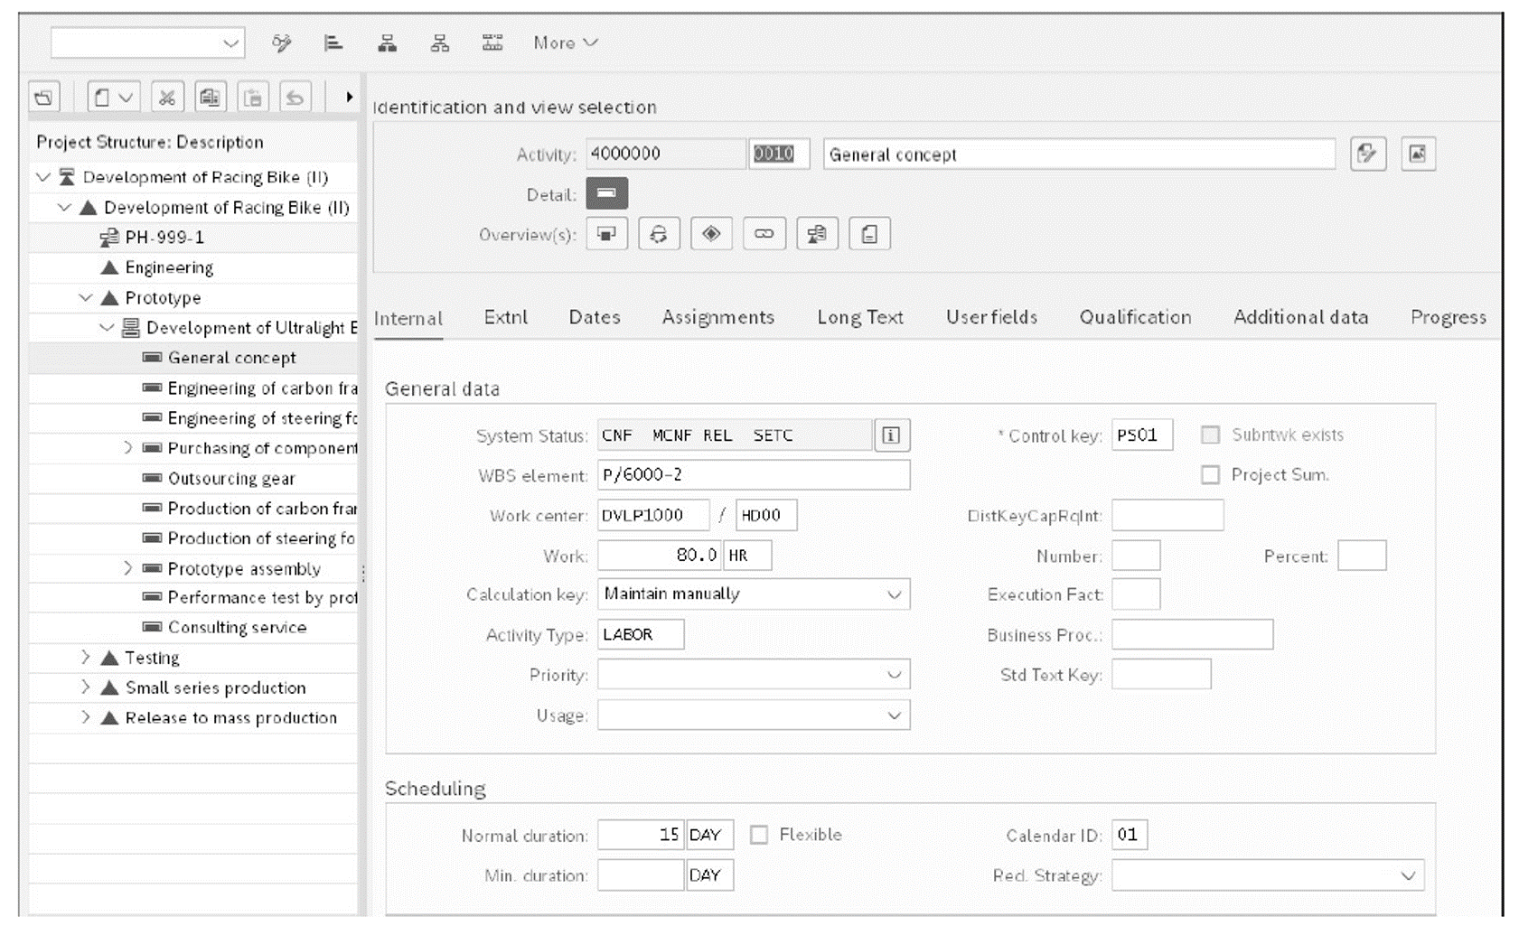Open the relationships overview chain icon

(x=764, y=233)
